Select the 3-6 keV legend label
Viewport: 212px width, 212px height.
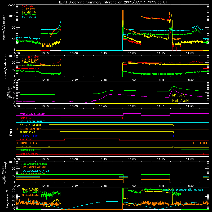28,6
